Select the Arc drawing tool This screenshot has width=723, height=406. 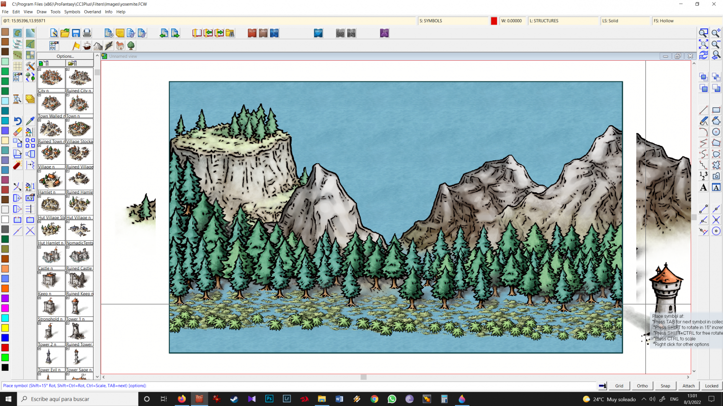coord(704,132)
